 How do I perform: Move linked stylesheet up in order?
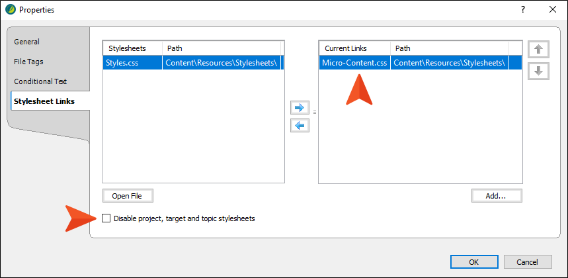coord(539,49)
